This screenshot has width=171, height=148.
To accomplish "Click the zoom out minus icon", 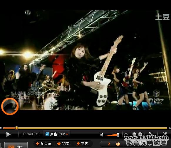I will [134, 134].
